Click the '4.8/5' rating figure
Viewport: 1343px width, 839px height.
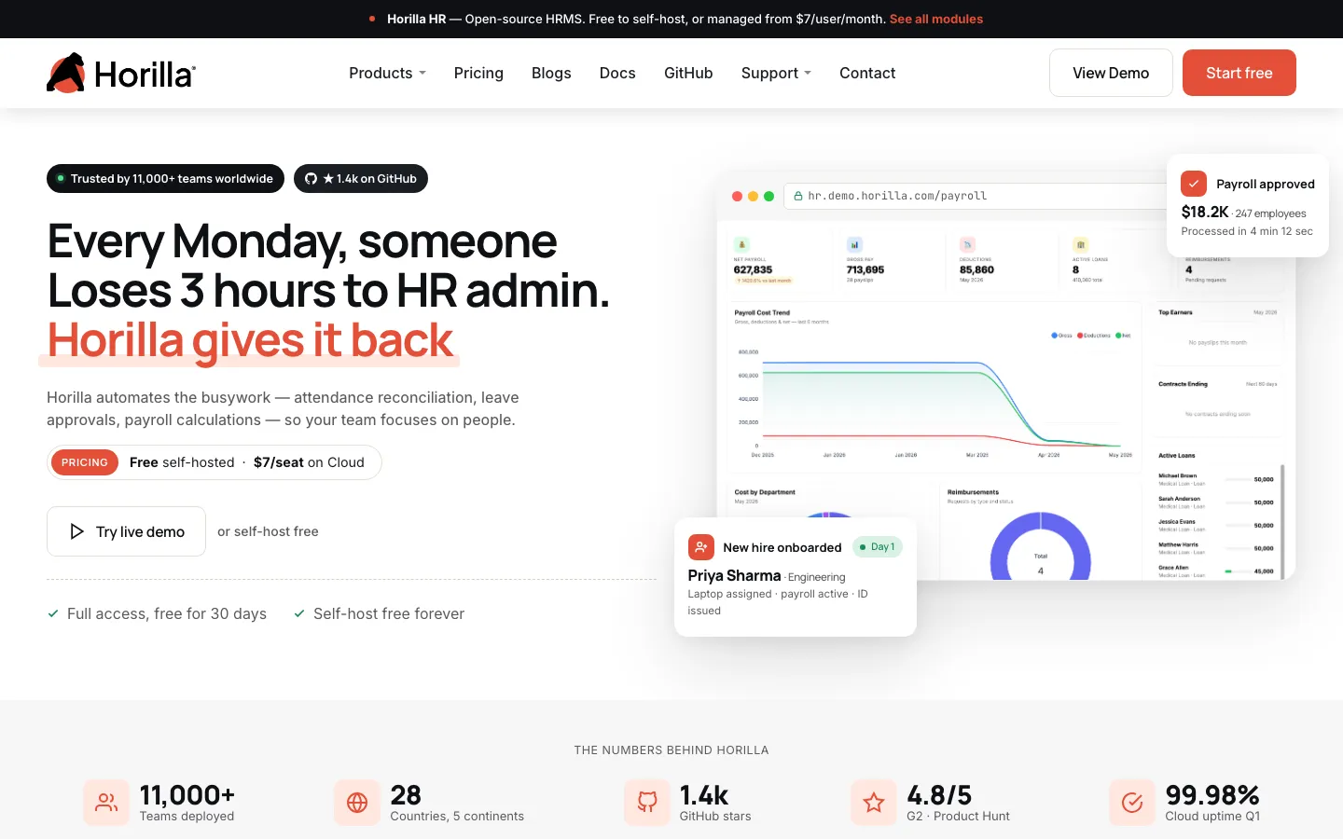pos(939,795)
